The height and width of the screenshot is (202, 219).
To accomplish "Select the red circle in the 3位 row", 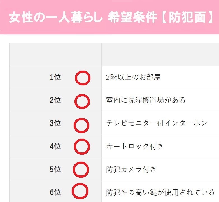I will point(81,125).
